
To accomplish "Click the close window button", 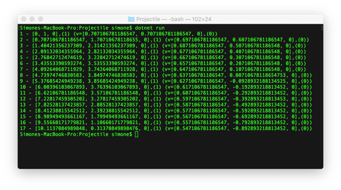I will point(24,19).
